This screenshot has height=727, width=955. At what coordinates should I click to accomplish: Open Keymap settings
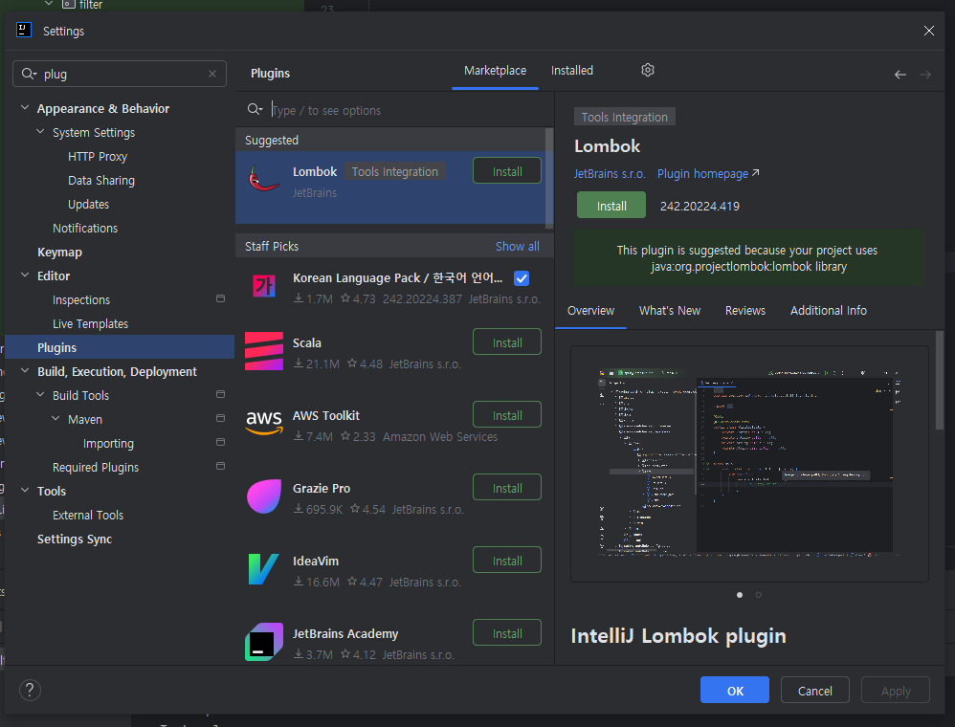pyautogui.click(x=59, y=253)
